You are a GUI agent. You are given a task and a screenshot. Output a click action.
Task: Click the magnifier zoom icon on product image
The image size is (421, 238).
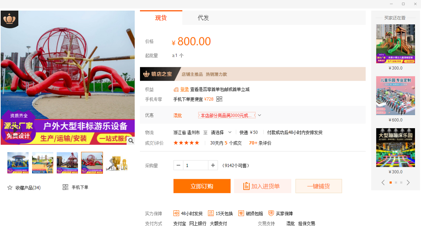131,141
